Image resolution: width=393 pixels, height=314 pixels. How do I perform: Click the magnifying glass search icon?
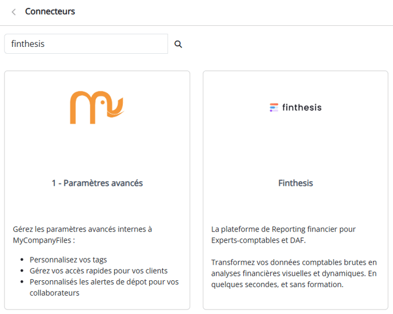tap(178, 44)
